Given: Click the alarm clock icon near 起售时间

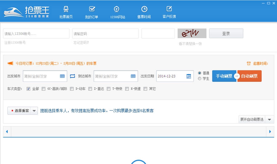Looking at the screenshot, I should (x=249, y=63).
